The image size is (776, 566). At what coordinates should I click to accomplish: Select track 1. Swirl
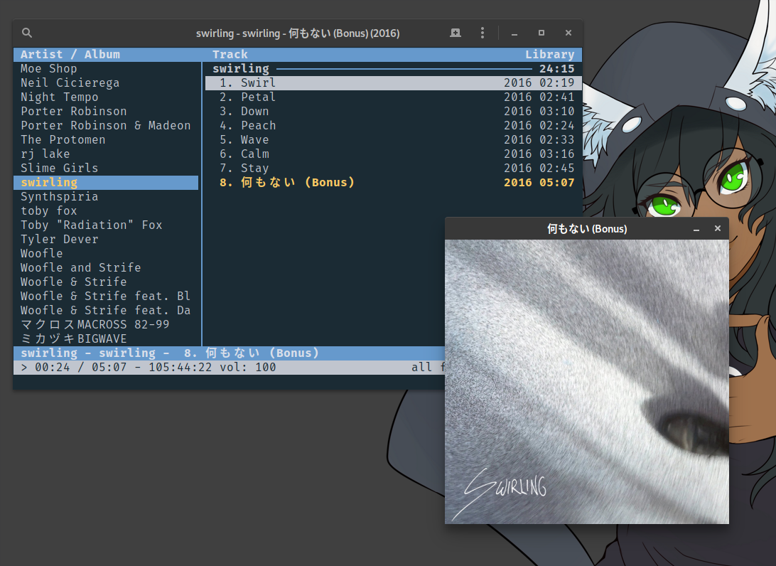click(x=394, y=82)
